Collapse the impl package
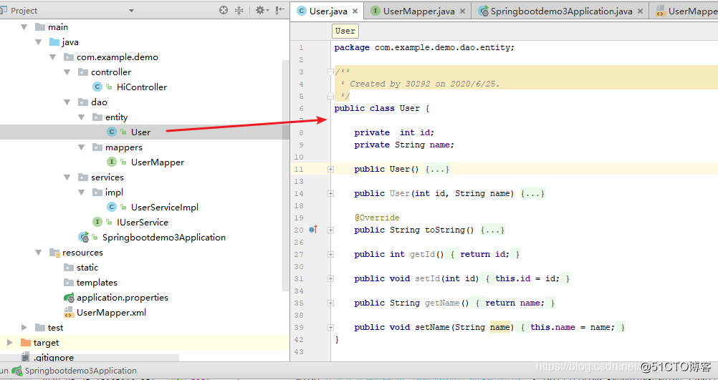Image resolution: width=718 pixels, height=380 pixels. [x=81, y=193]
